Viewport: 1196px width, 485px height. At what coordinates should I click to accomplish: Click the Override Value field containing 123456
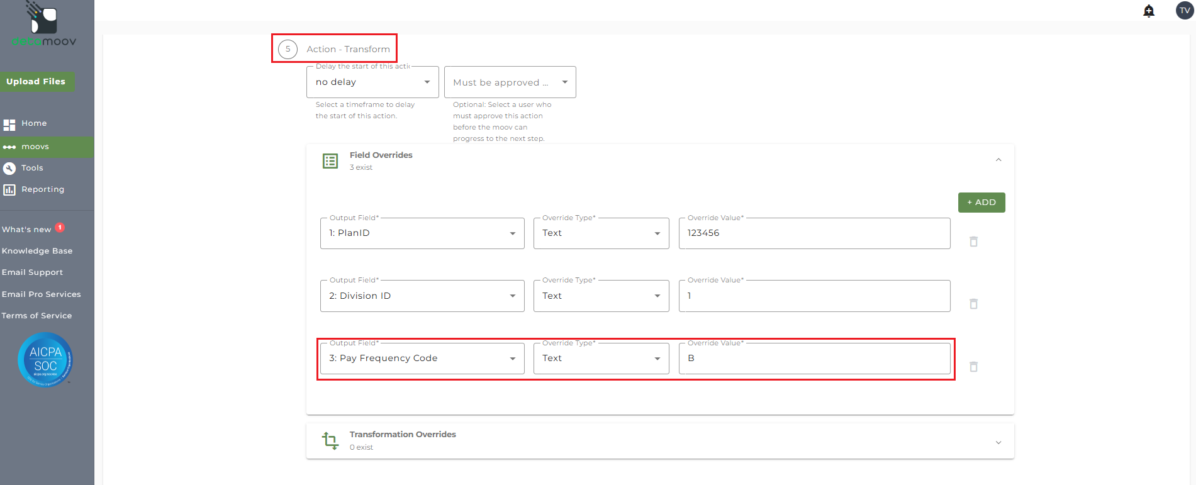click(x=814, y=233)
